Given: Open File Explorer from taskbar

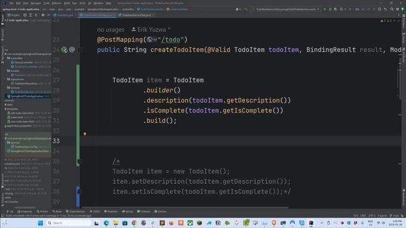Looking at the screenshot, I should [x=115, y=223].
